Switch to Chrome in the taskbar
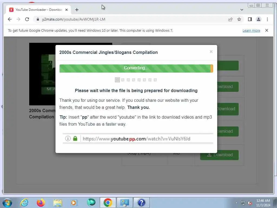The width and height of the screenshot is (277, 208). tap(108, 203)
